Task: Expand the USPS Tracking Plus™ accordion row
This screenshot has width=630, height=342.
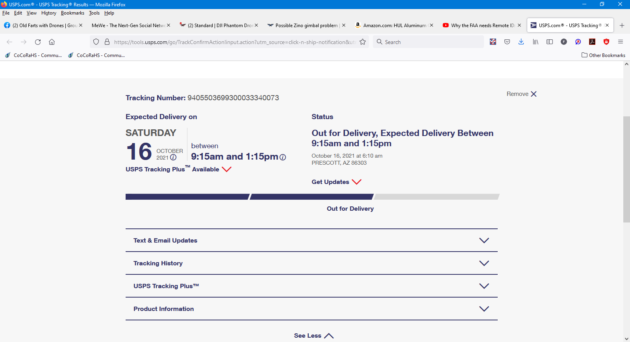Action: click(x=311, y=286)
